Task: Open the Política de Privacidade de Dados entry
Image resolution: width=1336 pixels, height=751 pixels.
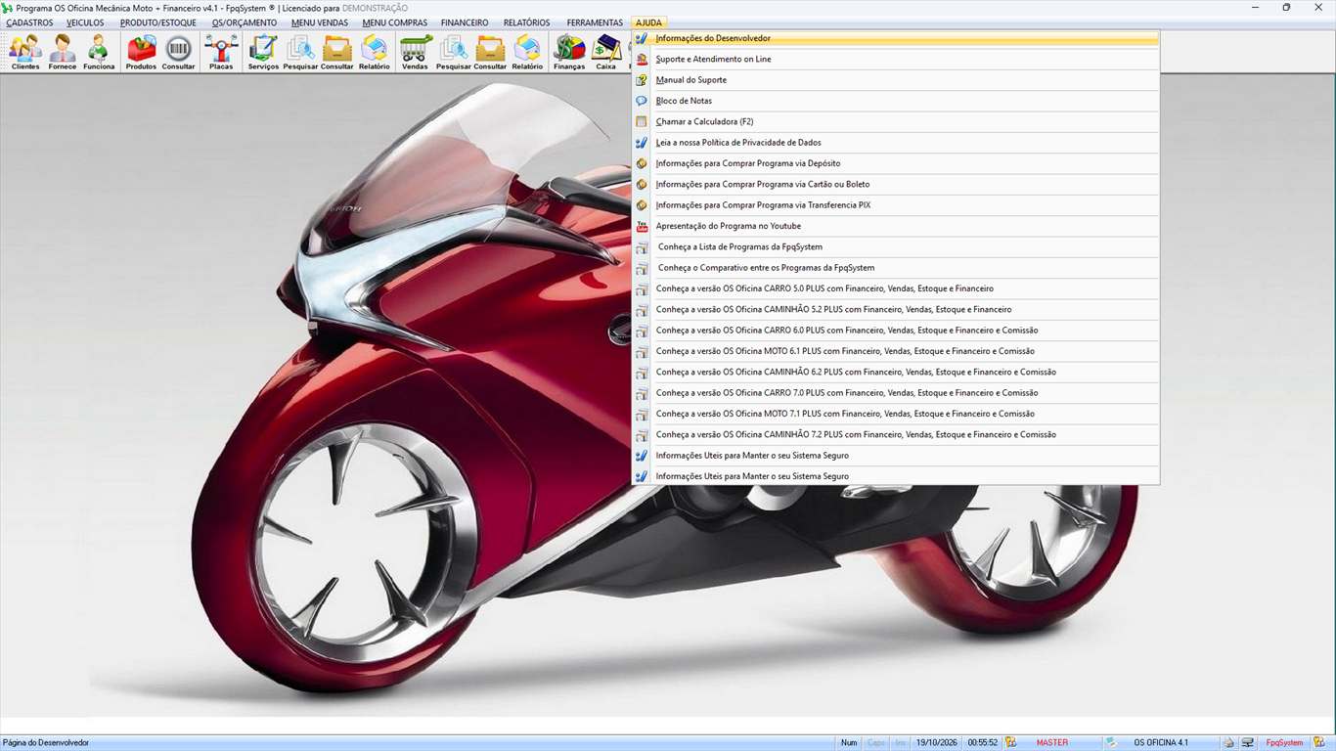Action: point(896,143)
